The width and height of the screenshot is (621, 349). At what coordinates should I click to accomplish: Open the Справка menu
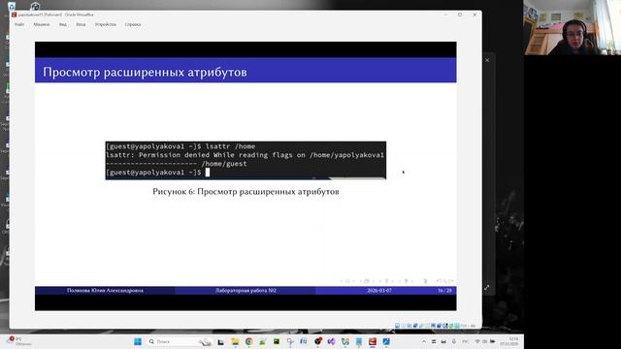click(133, 24)
